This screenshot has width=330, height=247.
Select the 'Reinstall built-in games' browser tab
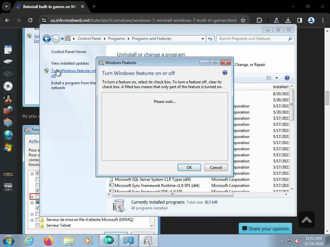(50, 6)
